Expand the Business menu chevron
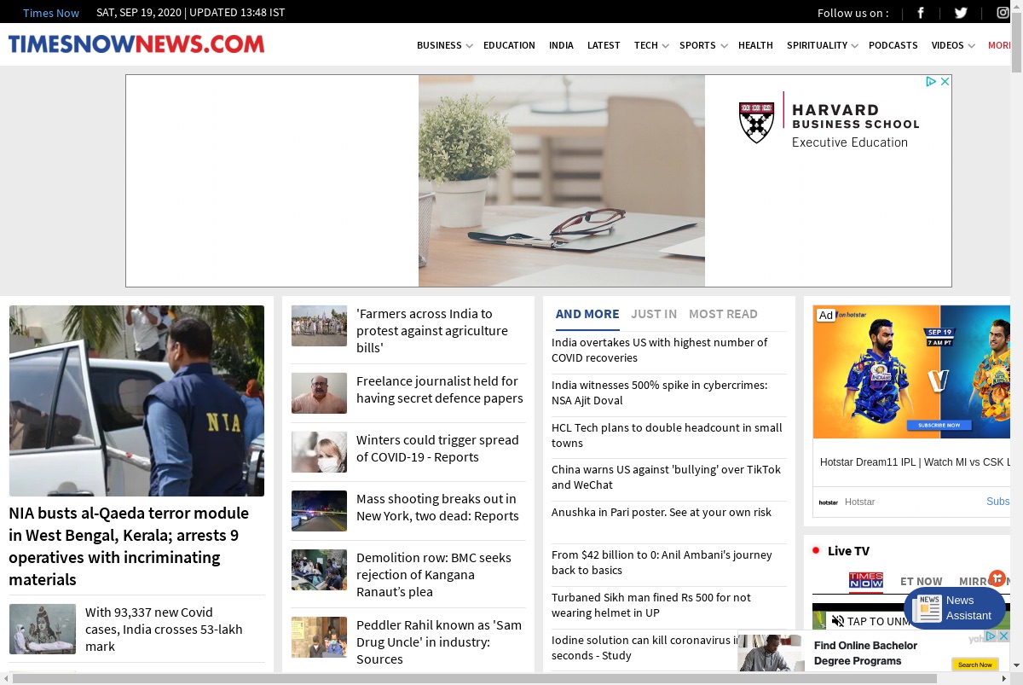 pyautogui.click(x=469, y=46)
